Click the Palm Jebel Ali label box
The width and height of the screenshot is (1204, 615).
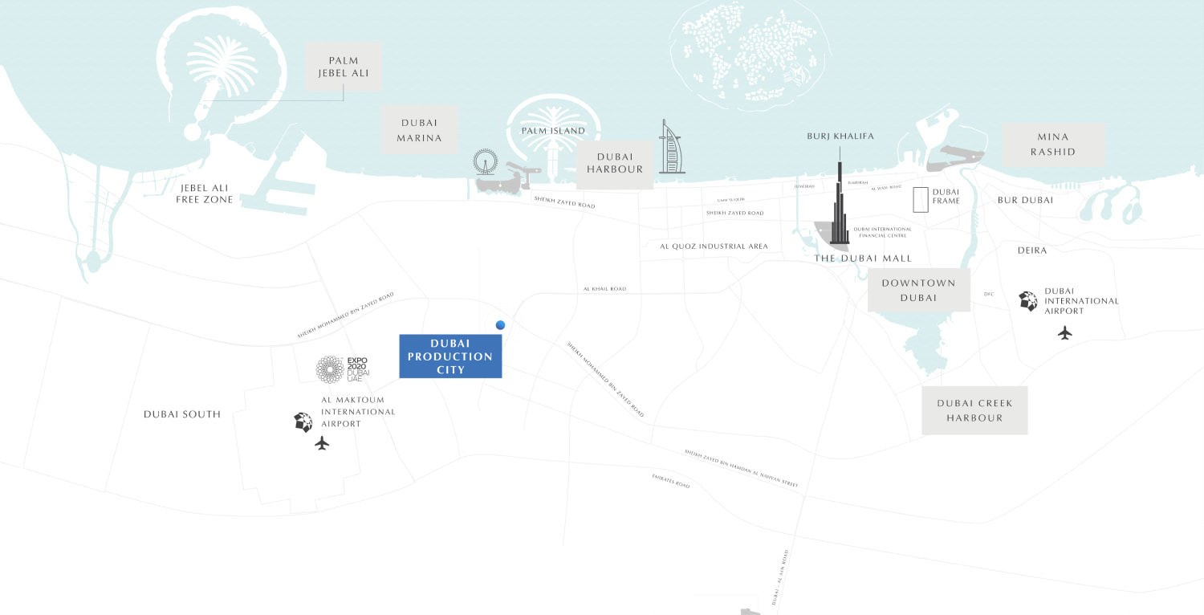[x=344, y=67]
